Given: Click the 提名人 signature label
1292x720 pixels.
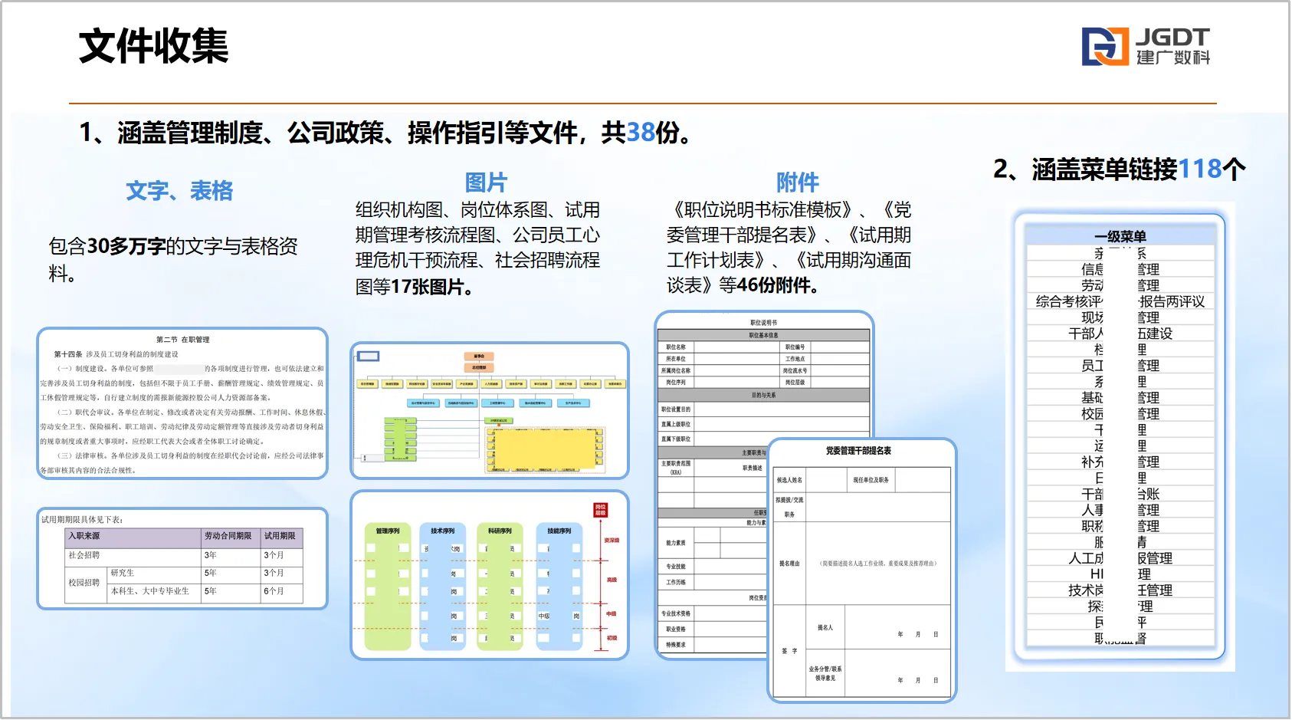Looking at the screenshot, I should click(825, 628).
